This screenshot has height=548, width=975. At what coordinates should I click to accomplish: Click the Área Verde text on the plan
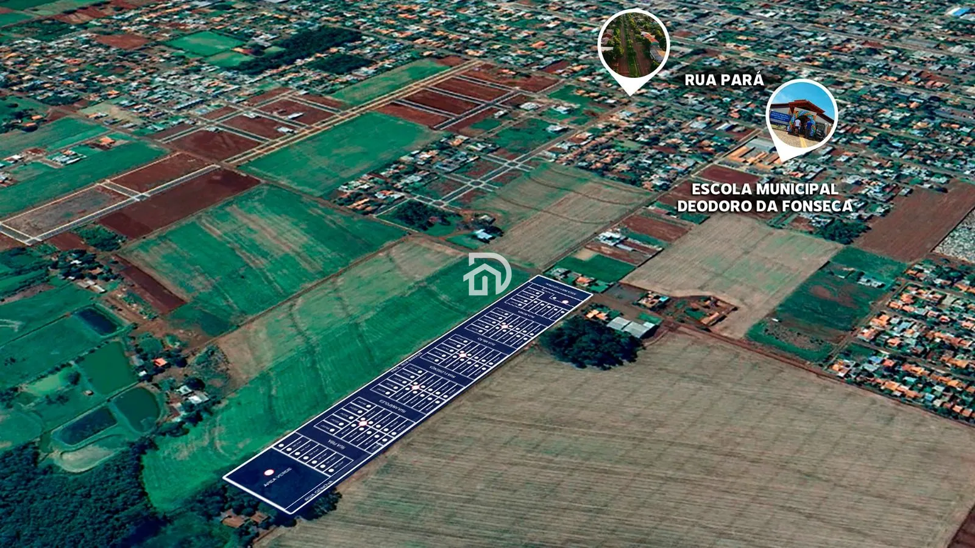pos(278,477)
